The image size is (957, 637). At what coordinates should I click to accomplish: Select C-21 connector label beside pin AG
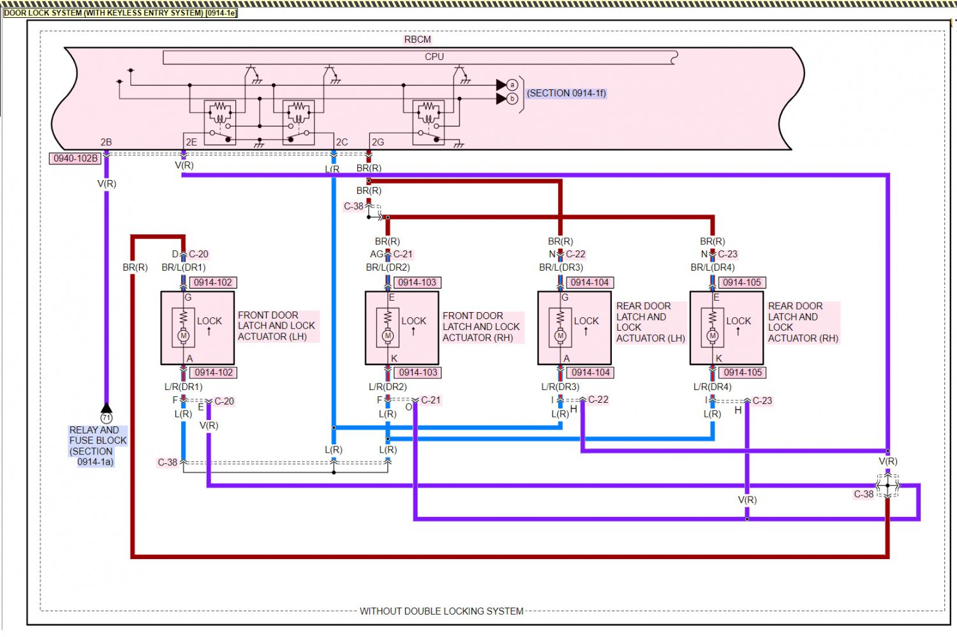coord(403,254)
